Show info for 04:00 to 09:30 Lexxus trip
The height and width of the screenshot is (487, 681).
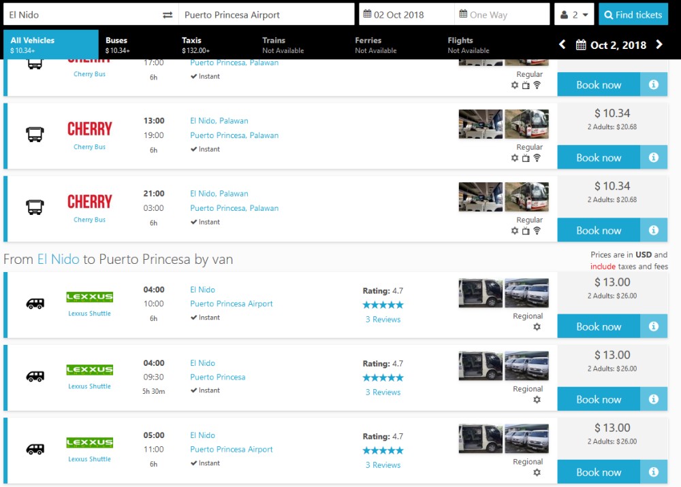654,399
